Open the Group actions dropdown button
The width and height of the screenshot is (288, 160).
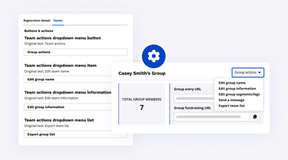[x=248, y=73]
